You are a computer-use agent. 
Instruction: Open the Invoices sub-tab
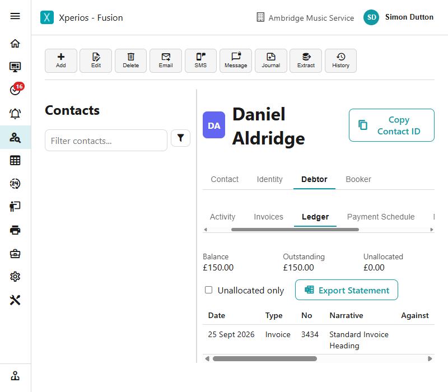[268, 217]
